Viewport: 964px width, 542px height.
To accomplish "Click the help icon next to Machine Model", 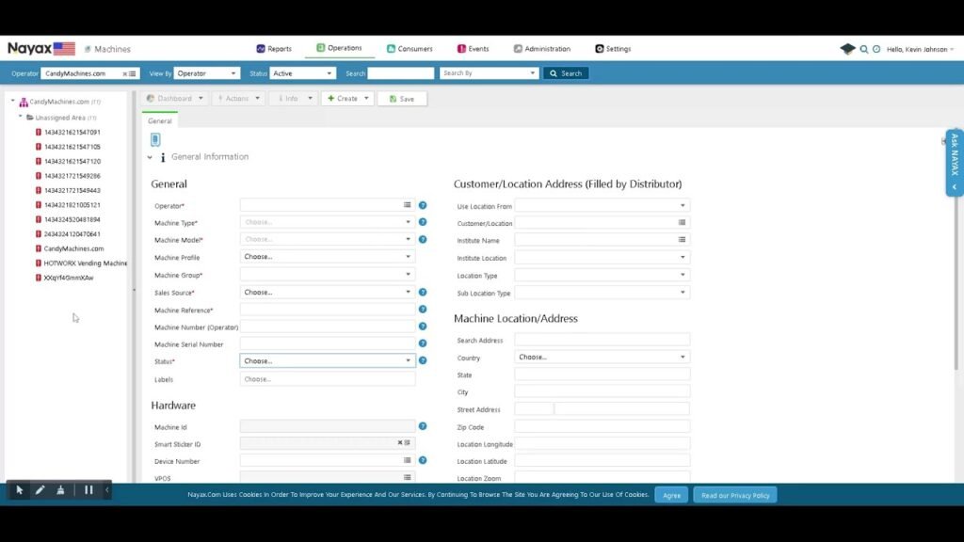I will [x=423, y=240].
